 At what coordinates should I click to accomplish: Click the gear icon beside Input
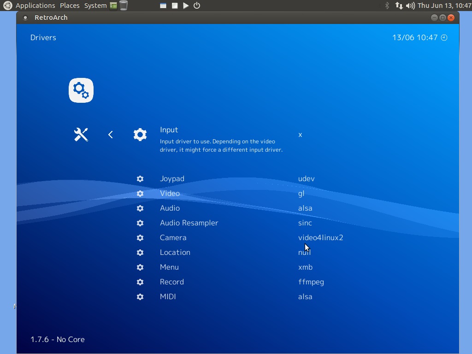[140, 135]
